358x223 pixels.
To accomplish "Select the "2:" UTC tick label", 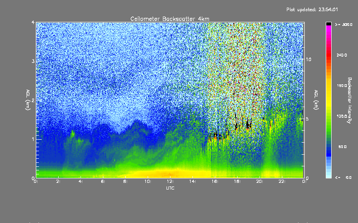I will point(59,182).
